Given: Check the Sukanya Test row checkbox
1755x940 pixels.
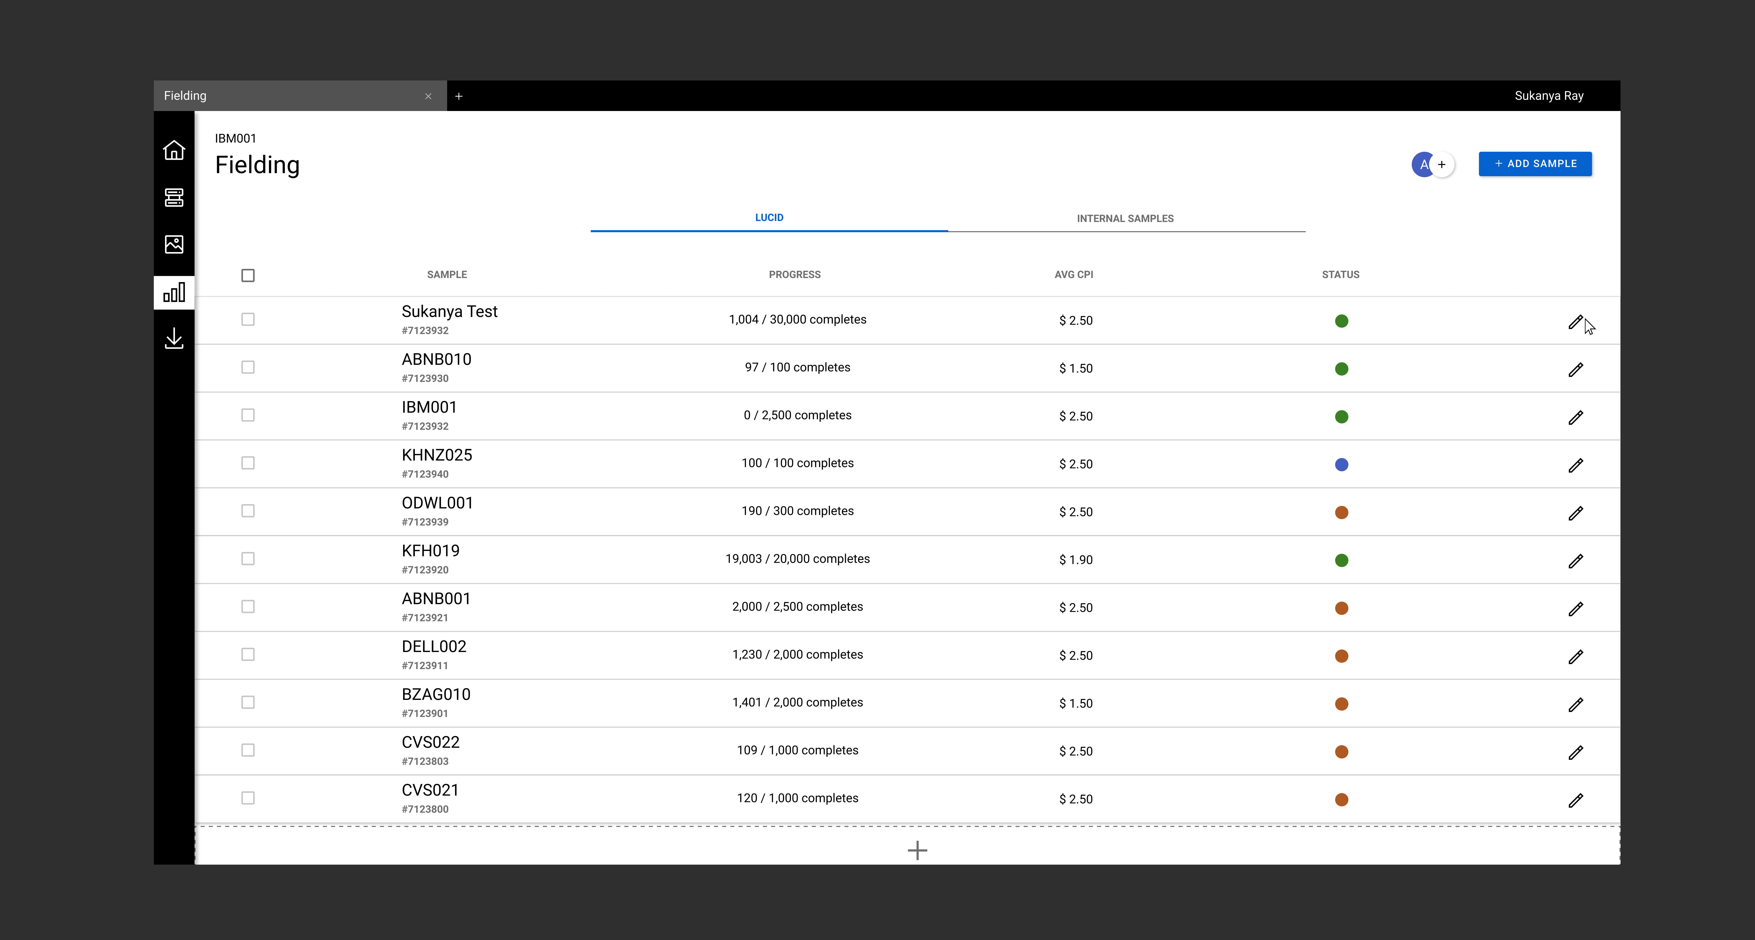Looking at the screenshot, I should pos(248,320).
